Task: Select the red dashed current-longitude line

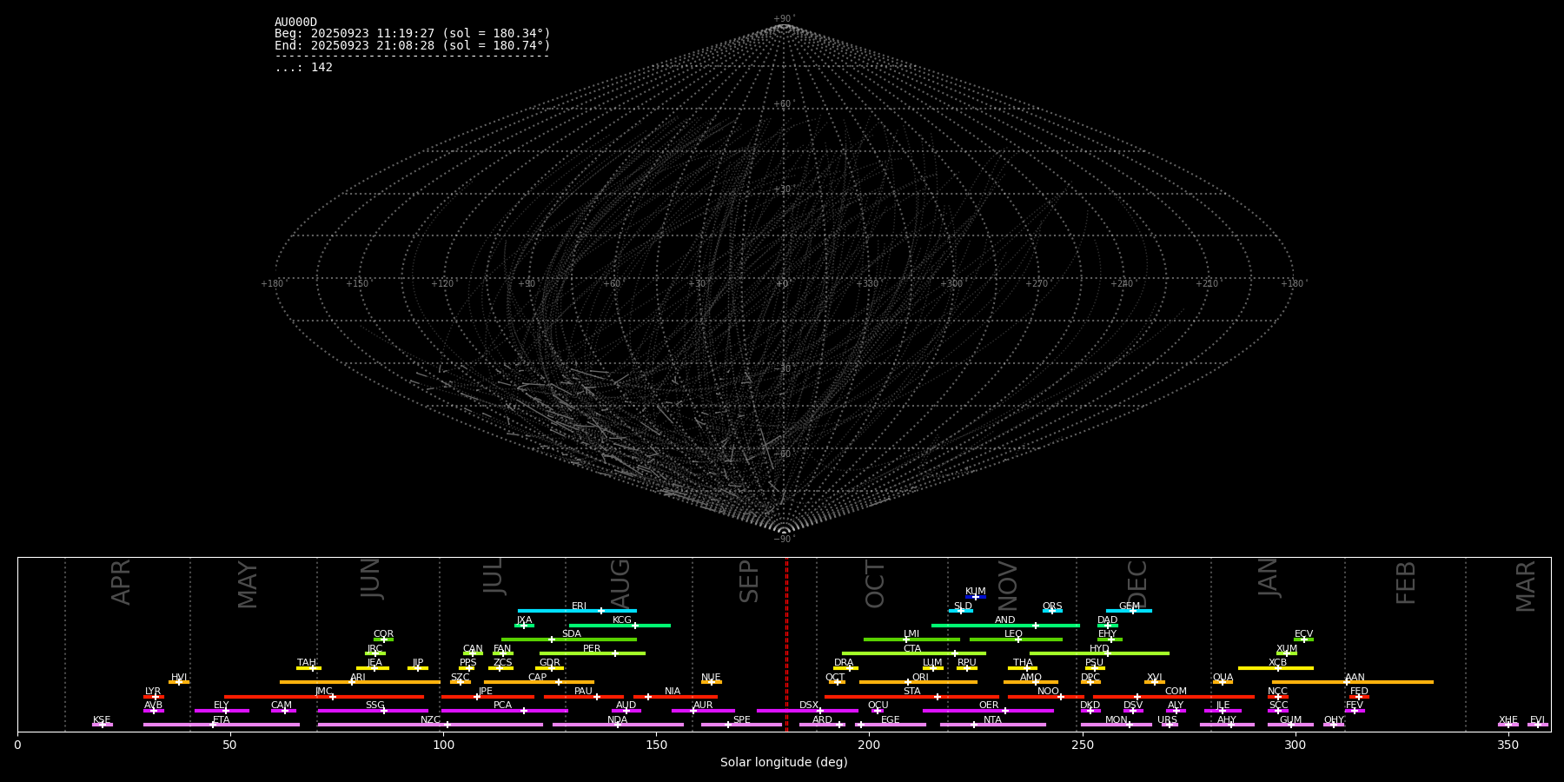Action: pos(787,644)
